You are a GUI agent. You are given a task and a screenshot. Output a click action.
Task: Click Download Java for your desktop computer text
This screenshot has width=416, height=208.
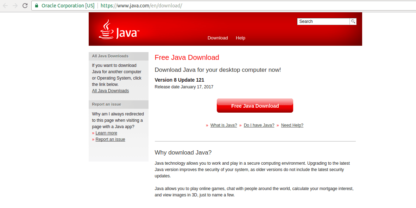[218, 70]
